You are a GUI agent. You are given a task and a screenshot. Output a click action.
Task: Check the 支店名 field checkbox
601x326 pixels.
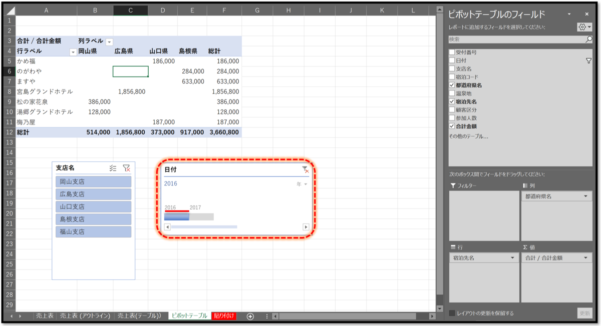[452, 68]
